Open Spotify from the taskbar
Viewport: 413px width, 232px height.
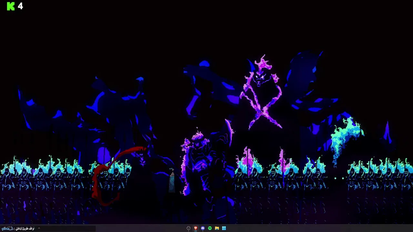point(210,228)
